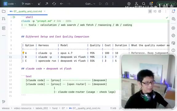Click the 'claude code + deepseek v4 flash' heading
The image size is (177, 111).
pos(49,68)
